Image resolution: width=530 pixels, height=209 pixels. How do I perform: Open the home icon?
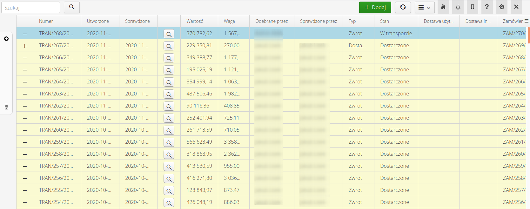443,7
